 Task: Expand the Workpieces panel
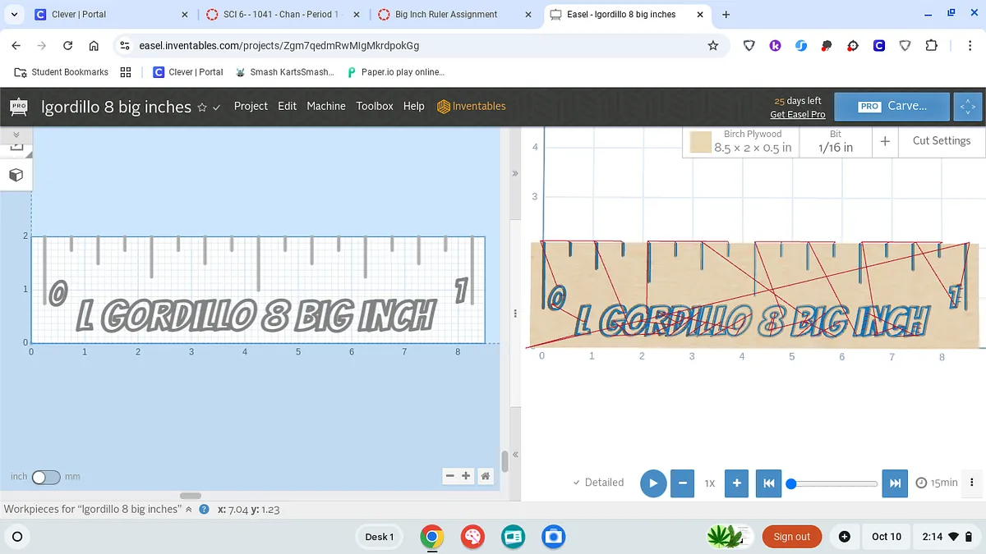188,510
